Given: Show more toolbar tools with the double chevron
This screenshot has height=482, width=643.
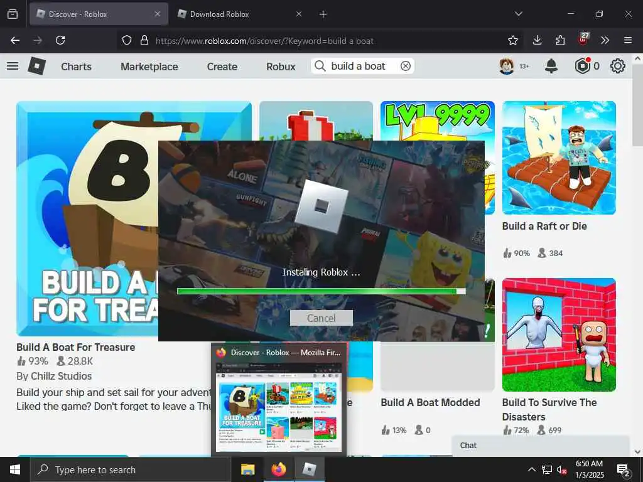Looking at the screenshot, I should 605,40.
